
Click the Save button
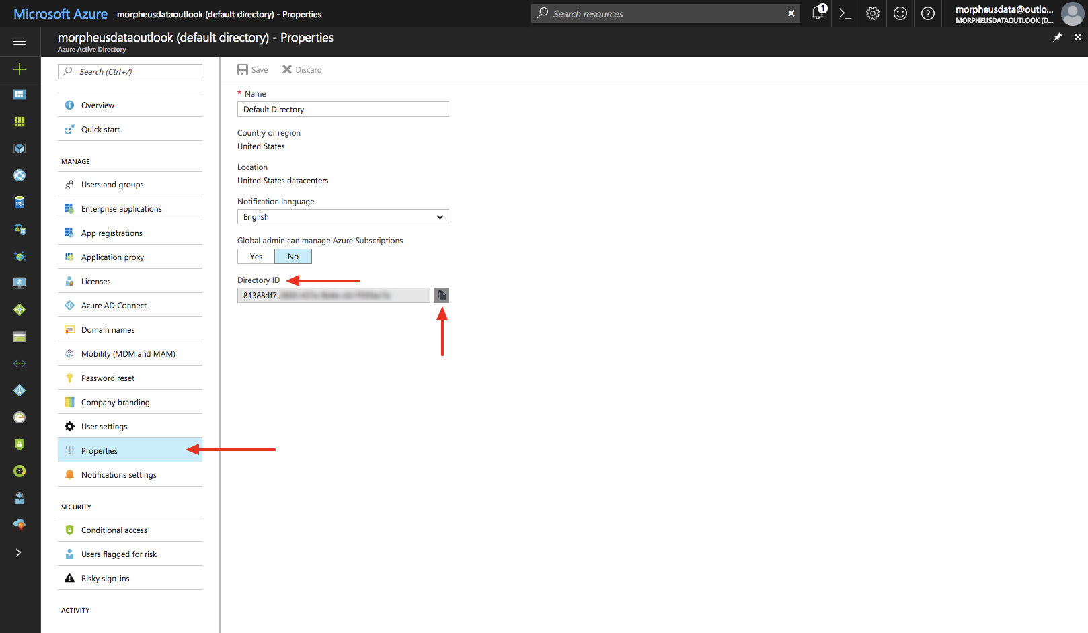click(253, 70)
